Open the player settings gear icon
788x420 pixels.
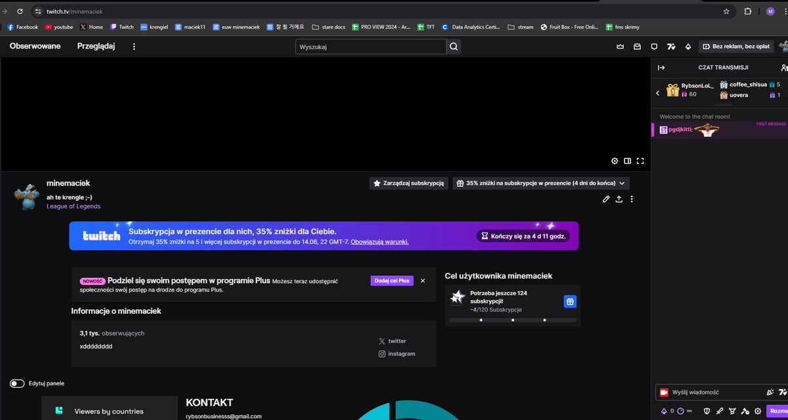615,161
